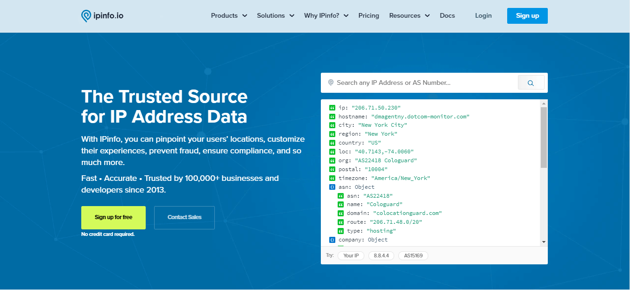Click the quote icon beside domain row
Image resolution: width=630 pixels, height=290 pixels.
[340, 214]
